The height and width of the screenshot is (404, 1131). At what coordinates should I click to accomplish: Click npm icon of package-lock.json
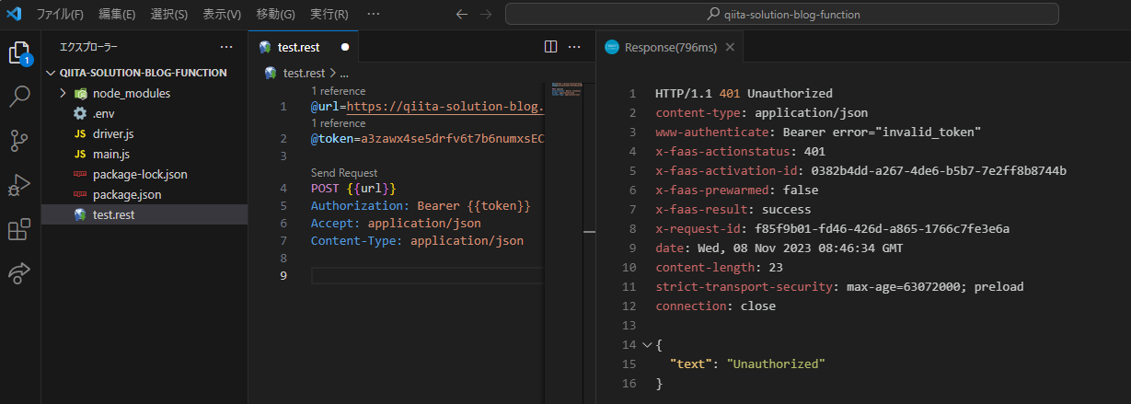click(x=80, y=174)
